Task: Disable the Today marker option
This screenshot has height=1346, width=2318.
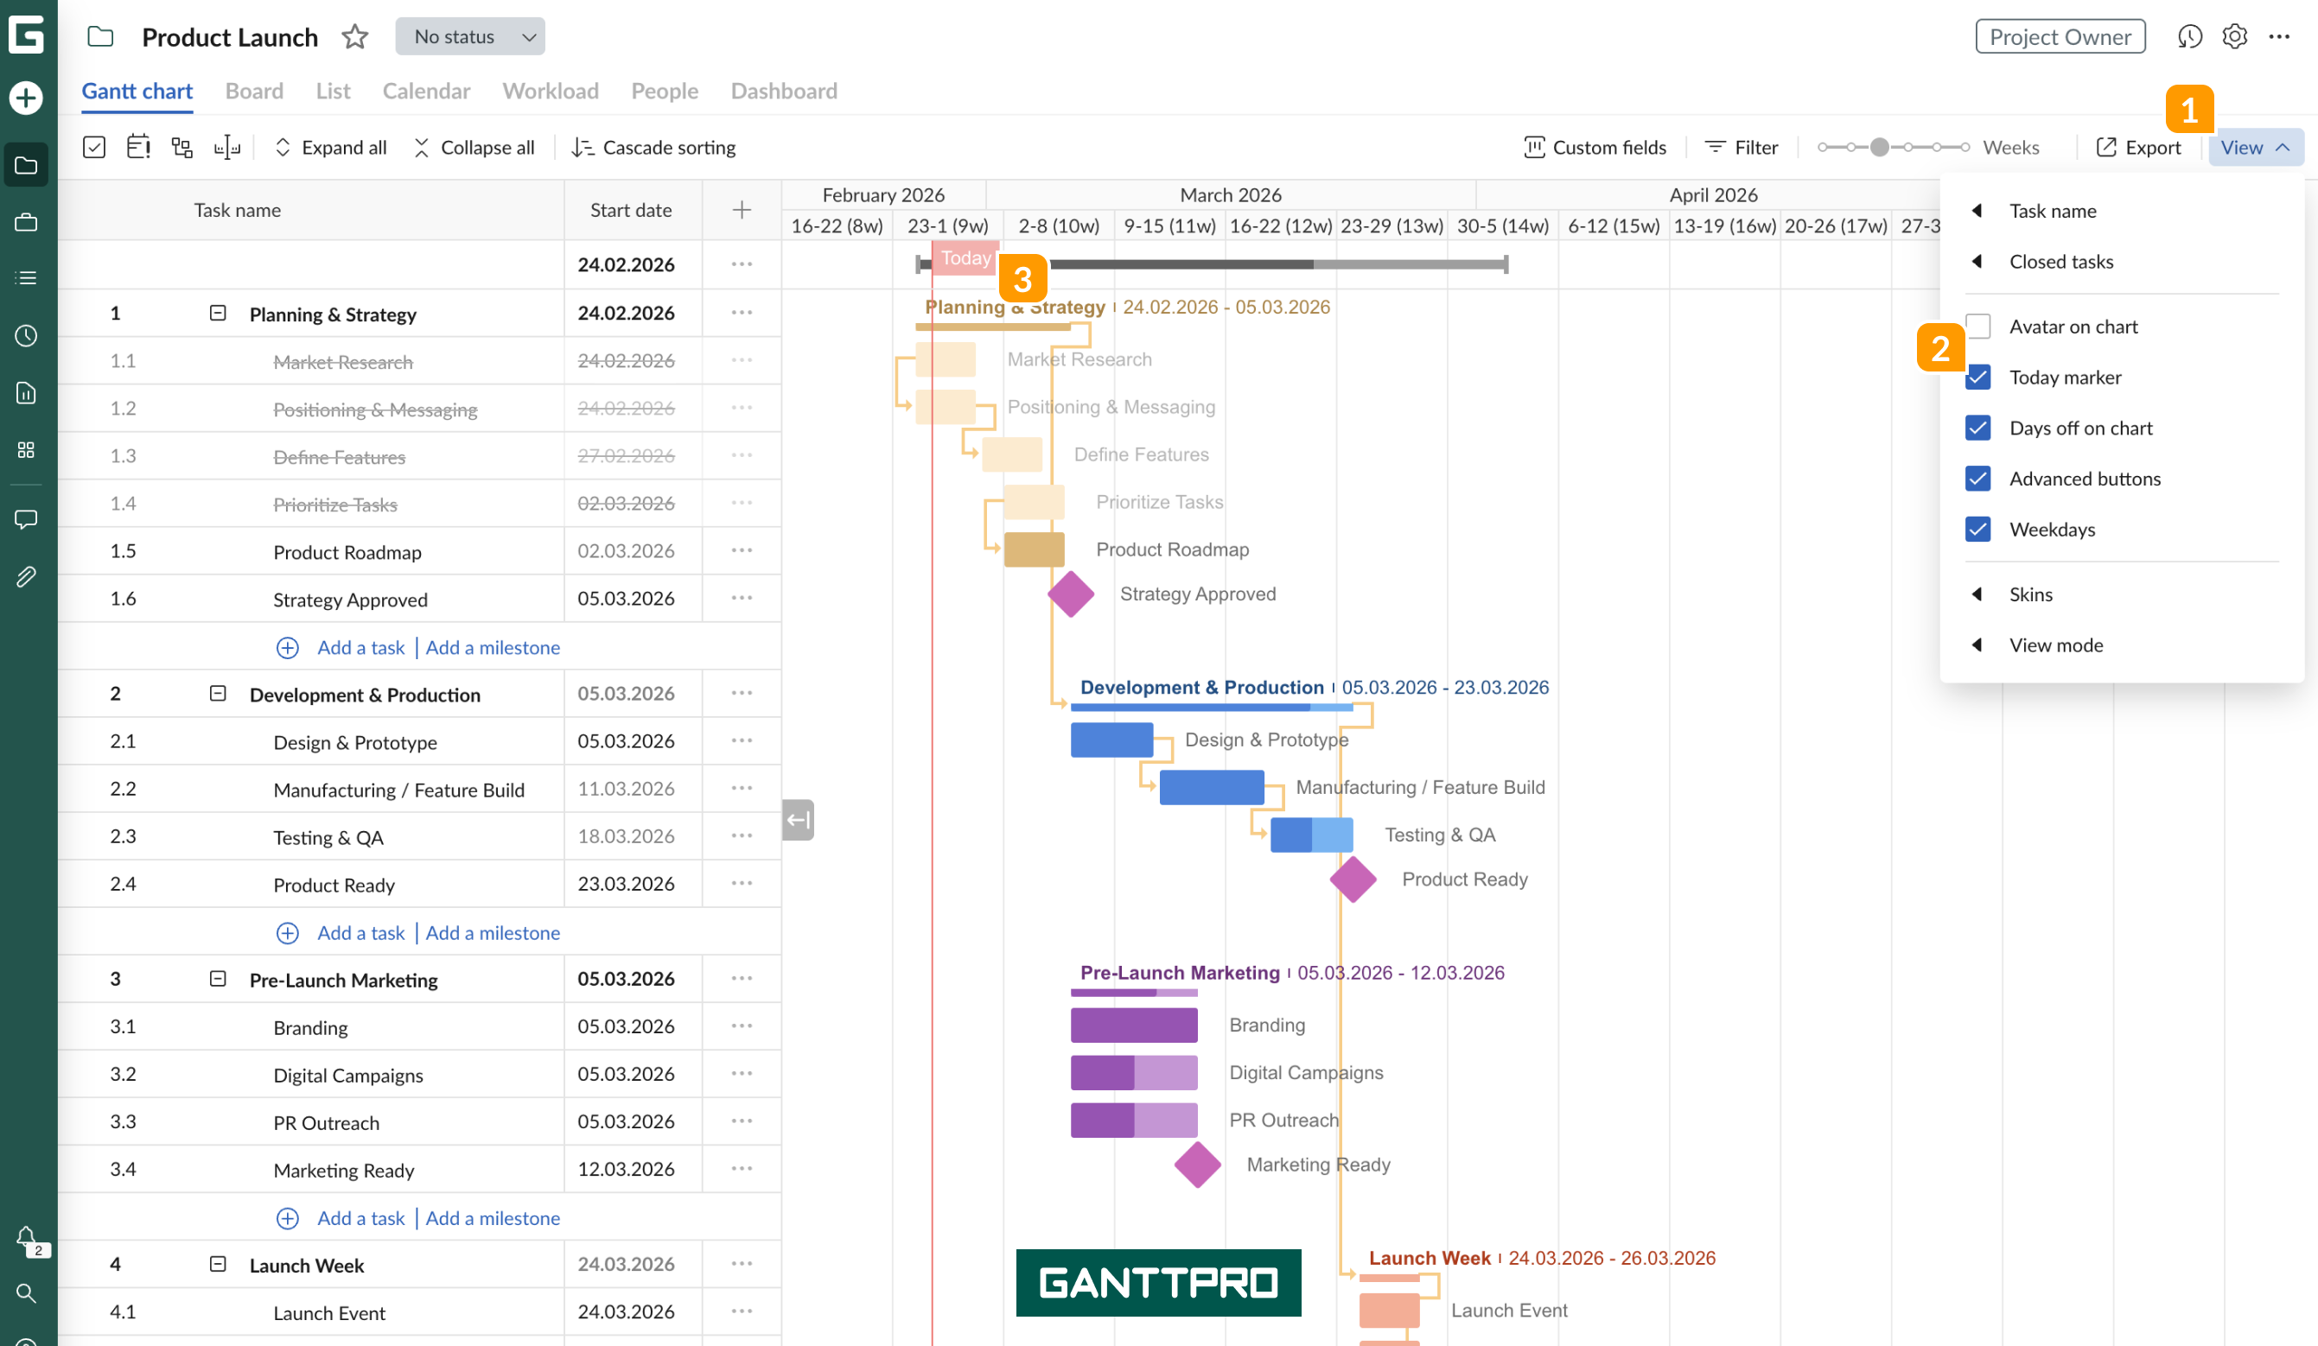Action: click(x=1977, y=377)
